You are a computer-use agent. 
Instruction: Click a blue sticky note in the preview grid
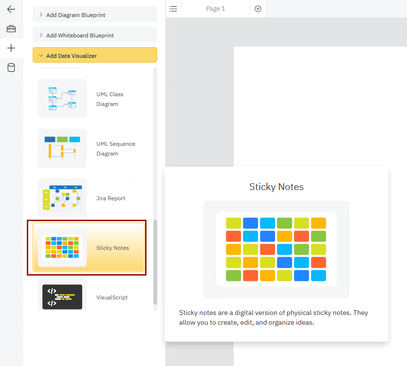pos(250,223)
